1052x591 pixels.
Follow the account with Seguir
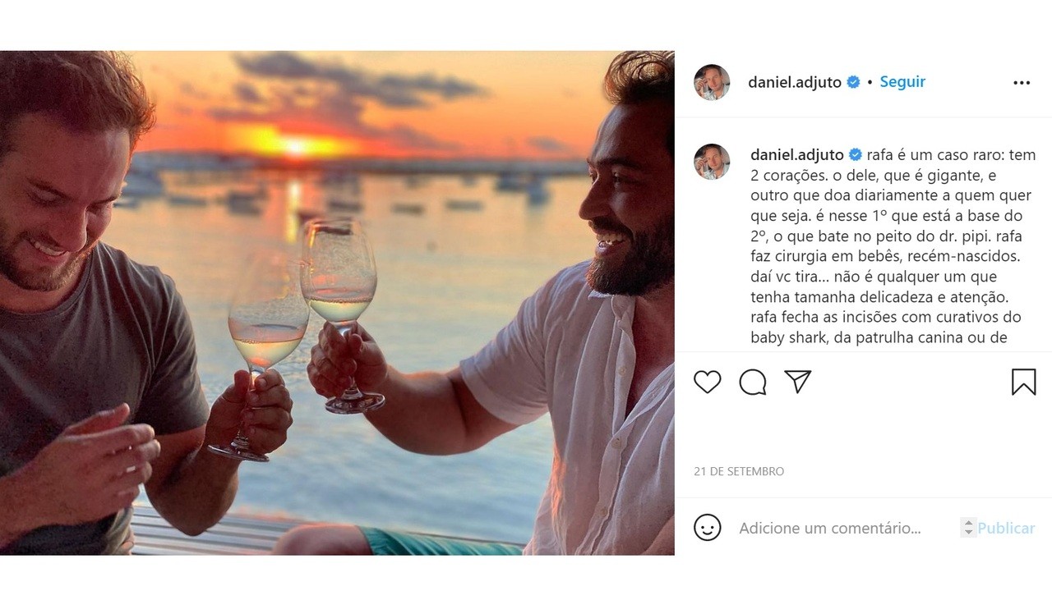pyautogui.click(x=902, y=82)
